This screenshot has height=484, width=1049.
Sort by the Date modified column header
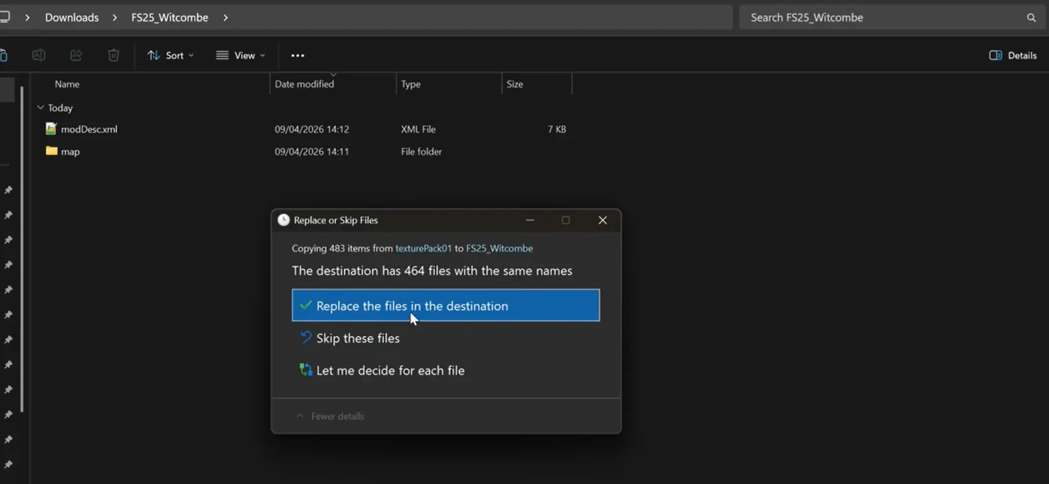(304, 84)
